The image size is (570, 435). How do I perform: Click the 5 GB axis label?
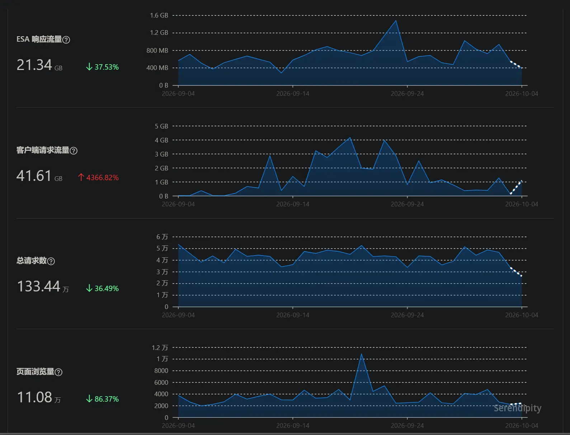tap(161, 126)
